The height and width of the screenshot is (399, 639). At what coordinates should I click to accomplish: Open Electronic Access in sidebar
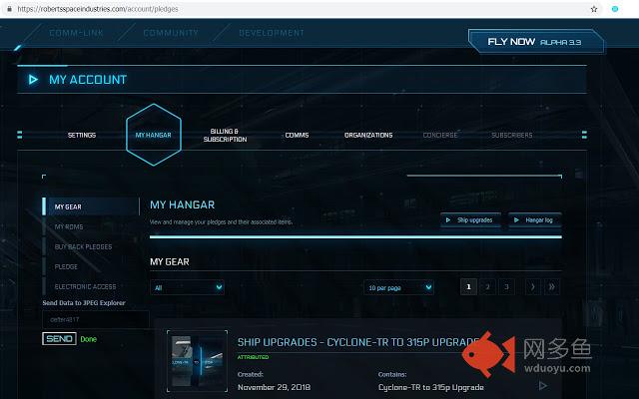(85, 286)
